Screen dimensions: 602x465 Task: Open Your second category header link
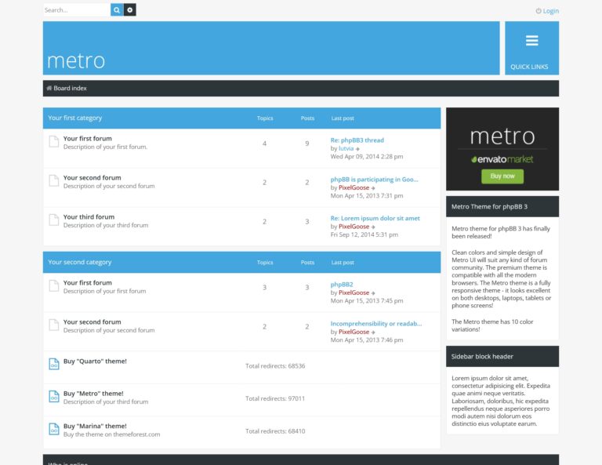coord(79,262)
